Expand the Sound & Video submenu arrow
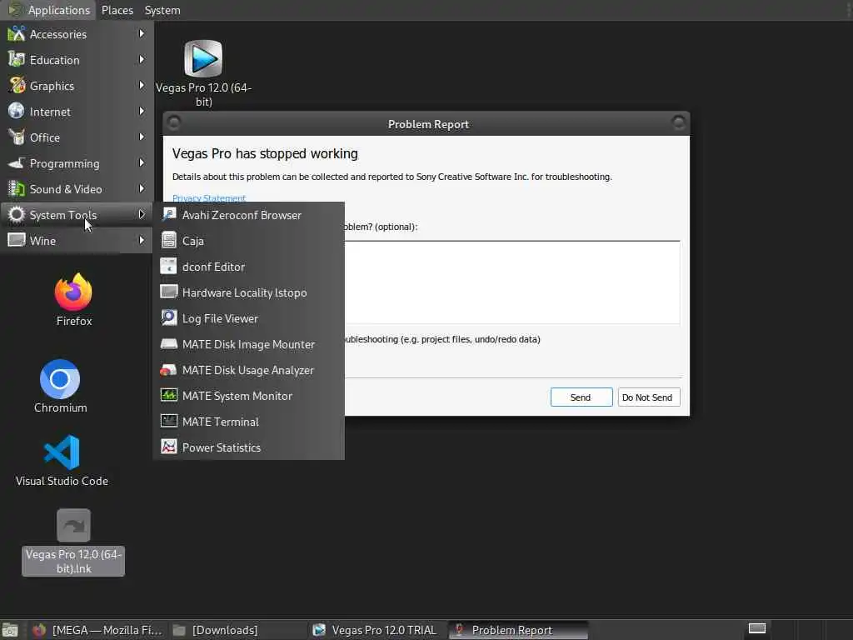 click(142, 189)
